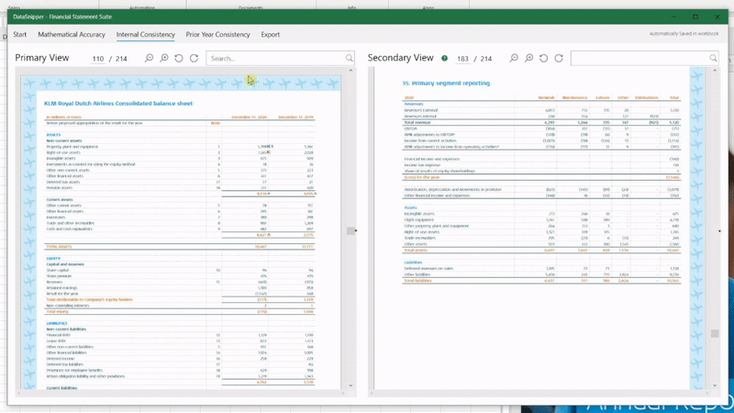Zoom out in the Secondary View
This screenshot has height=413, width=734.
point(514,59)
